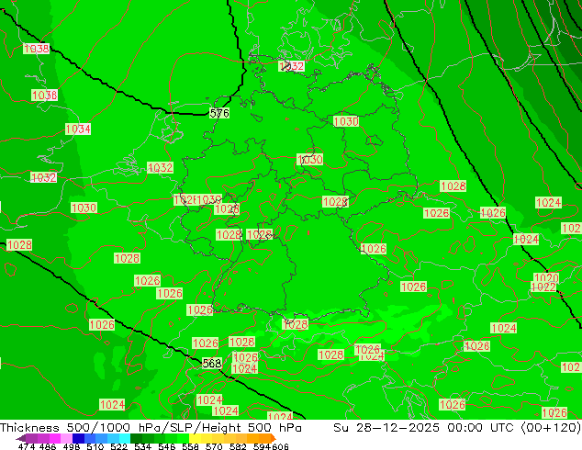Click the 1022 pressure label
Viewport: 582px width, 450px height.
pos(543,287)
